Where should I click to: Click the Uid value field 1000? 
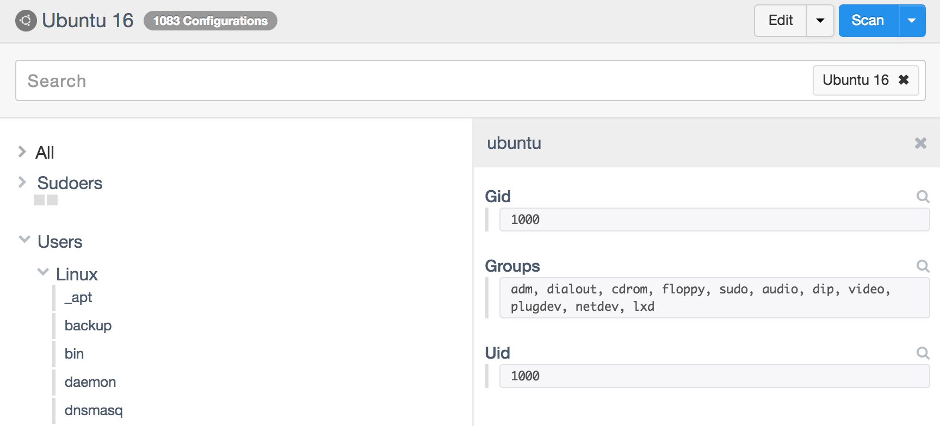point(714,376)
